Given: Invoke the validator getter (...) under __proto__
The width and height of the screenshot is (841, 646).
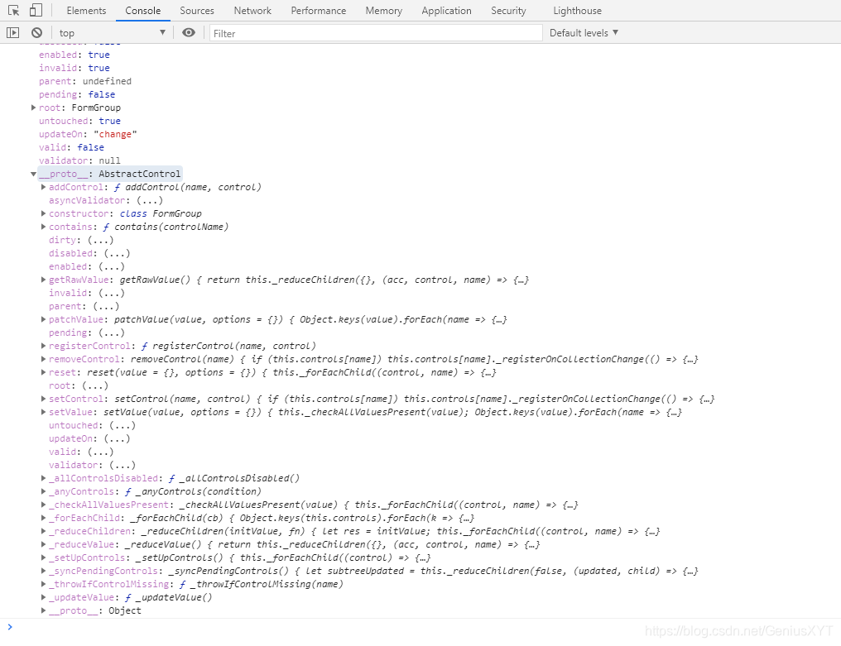Looking at the screenshot, I should 122,465.
